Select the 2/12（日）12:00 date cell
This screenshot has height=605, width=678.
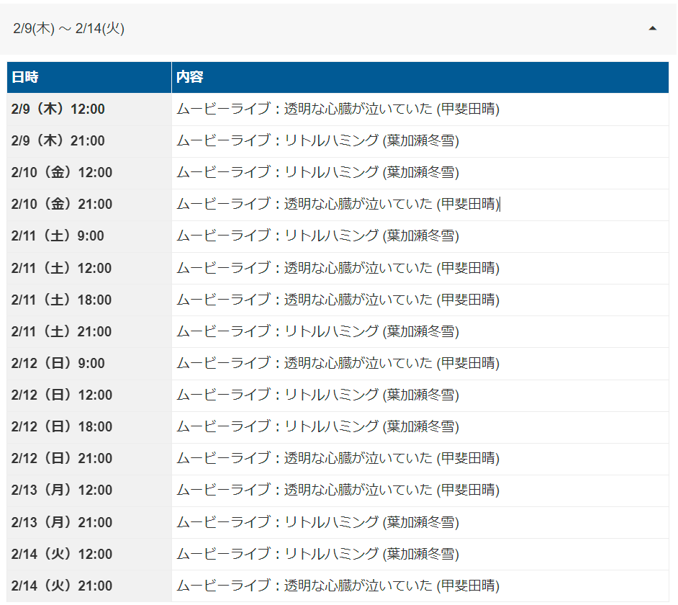pos(89,395)
